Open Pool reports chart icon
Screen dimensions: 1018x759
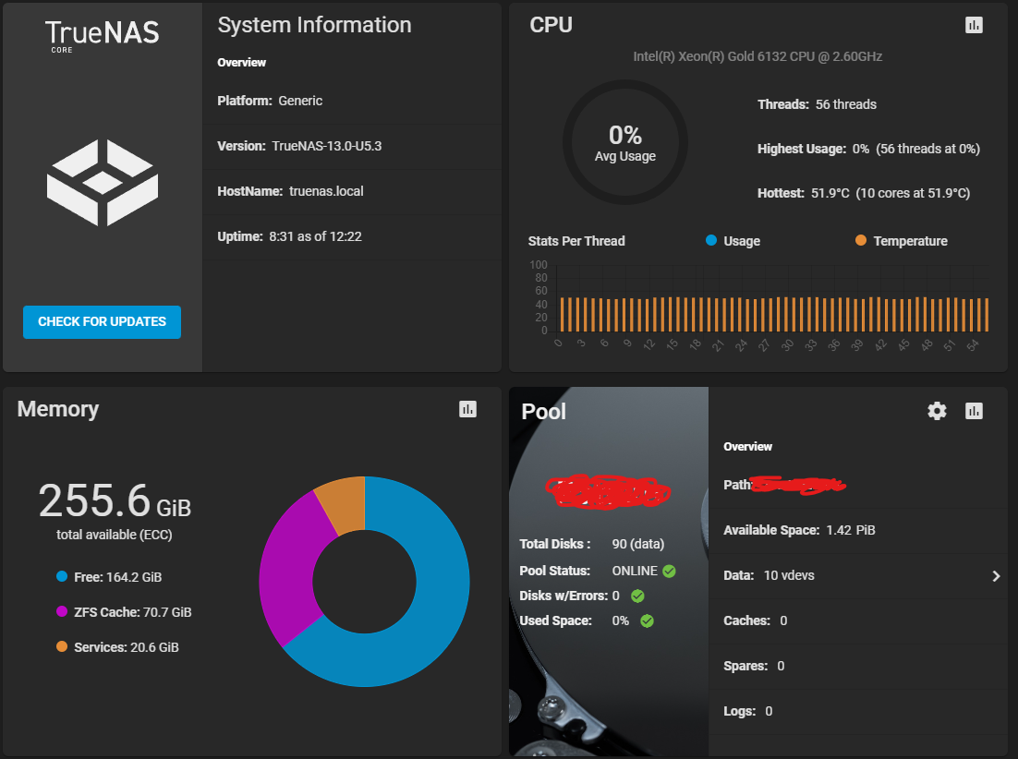point(974,411)
